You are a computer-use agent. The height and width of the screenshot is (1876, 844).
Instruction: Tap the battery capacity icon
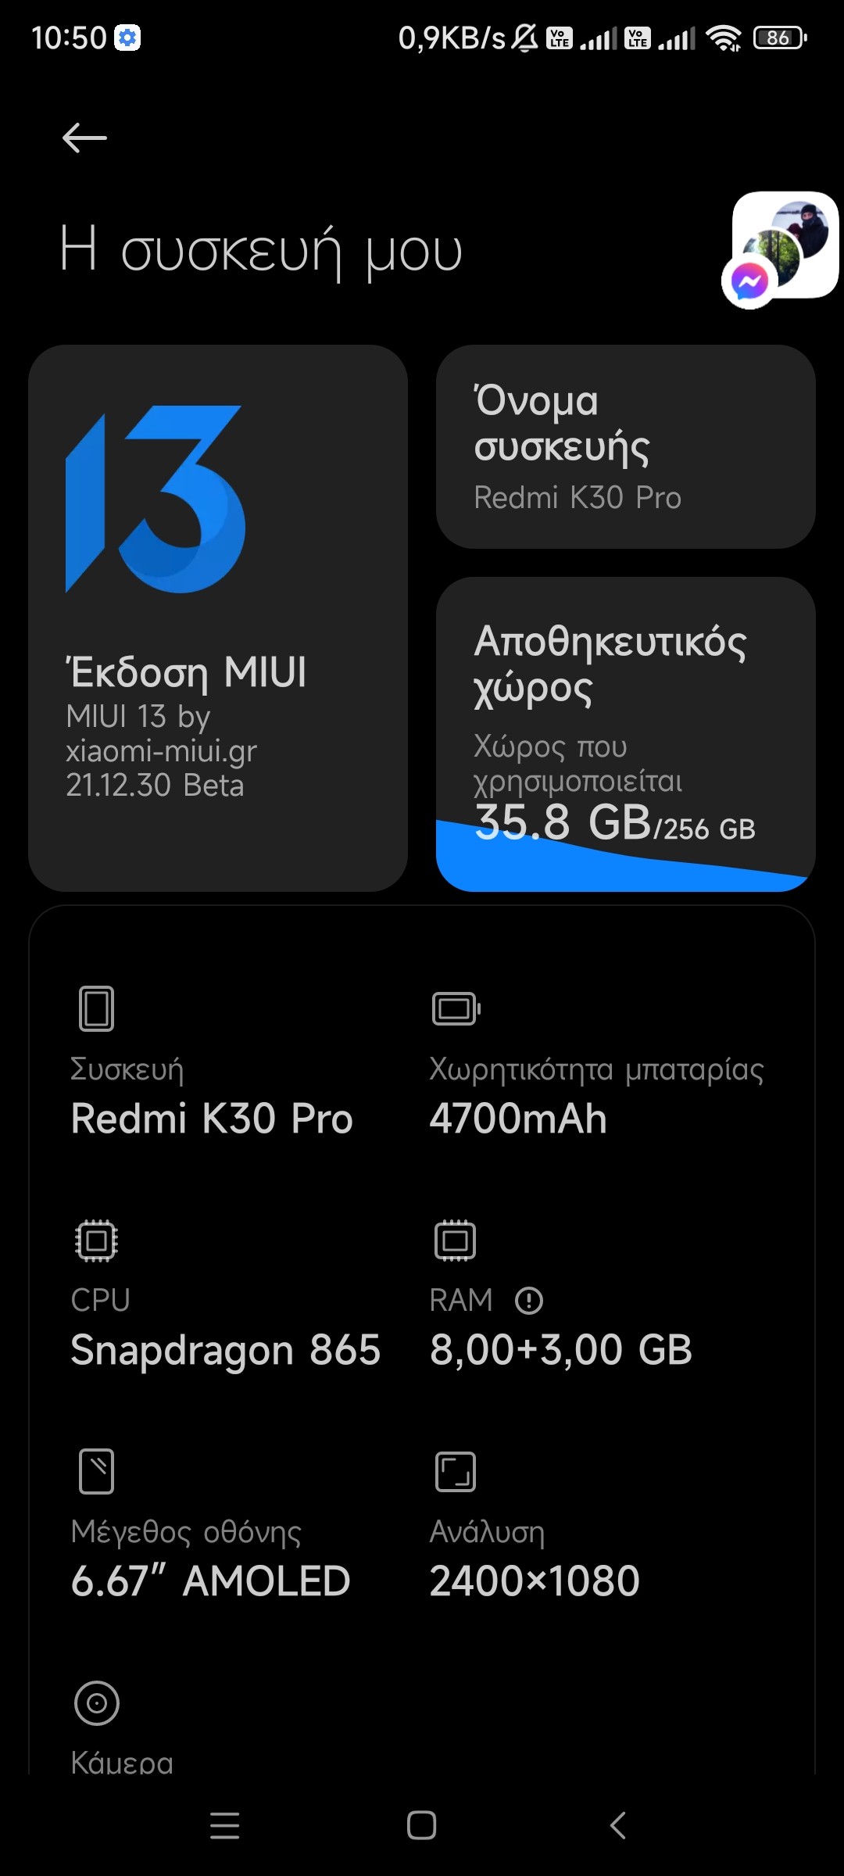pos(456,1008)
